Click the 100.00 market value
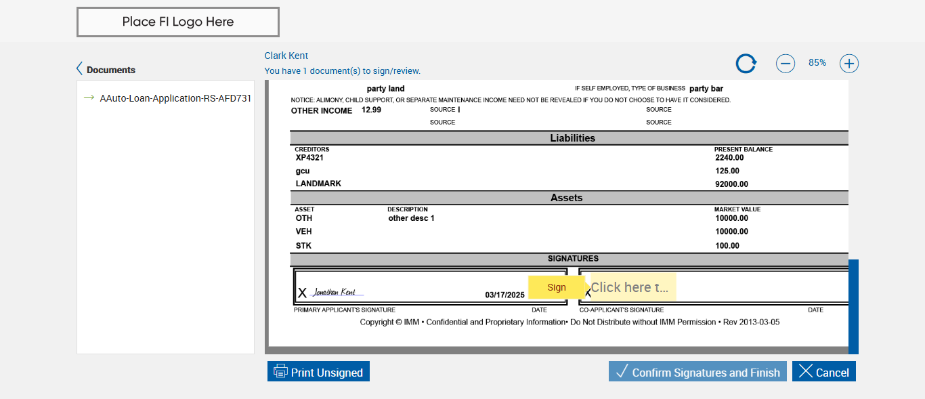The image size is (925, 399). [727, 246]
